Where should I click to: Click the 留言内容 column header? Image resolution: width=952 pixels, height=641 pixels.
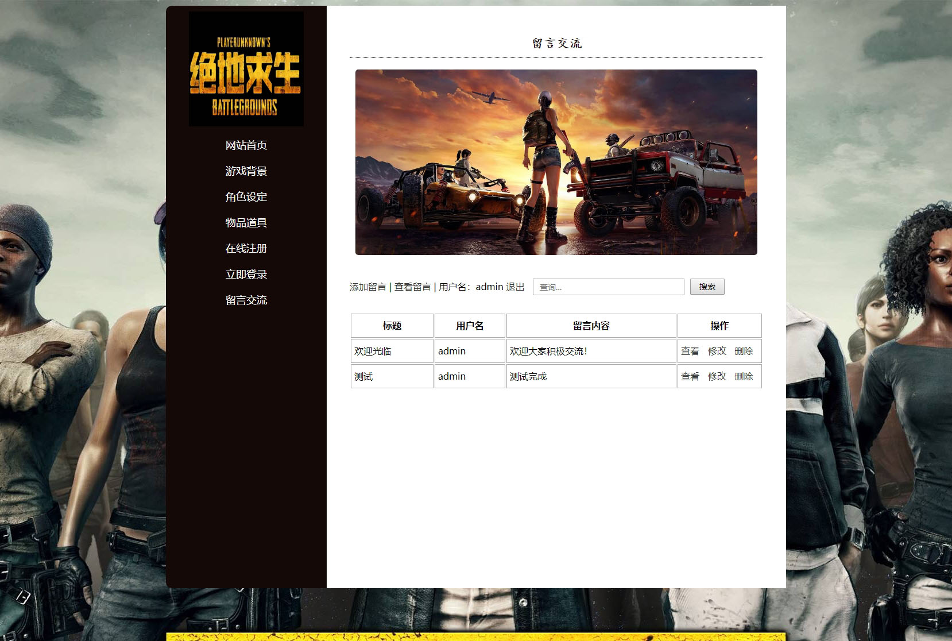point(591,326)
